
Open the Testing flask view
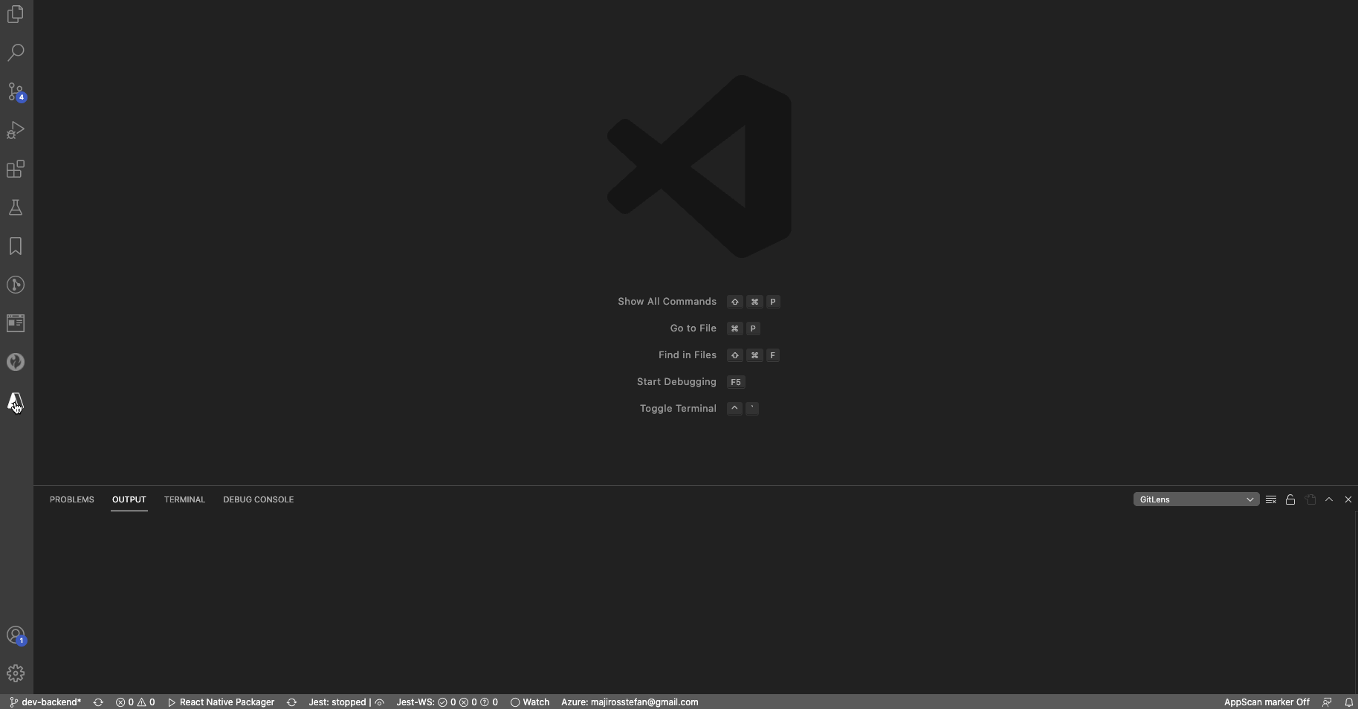[16, 207]
